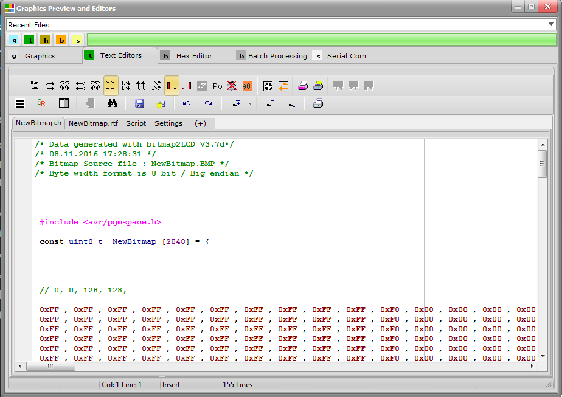This screenshot has width=562, height=397.
Task: Click the red crossed-out icon
Action: pyautogui.click(x=232, y=86)
